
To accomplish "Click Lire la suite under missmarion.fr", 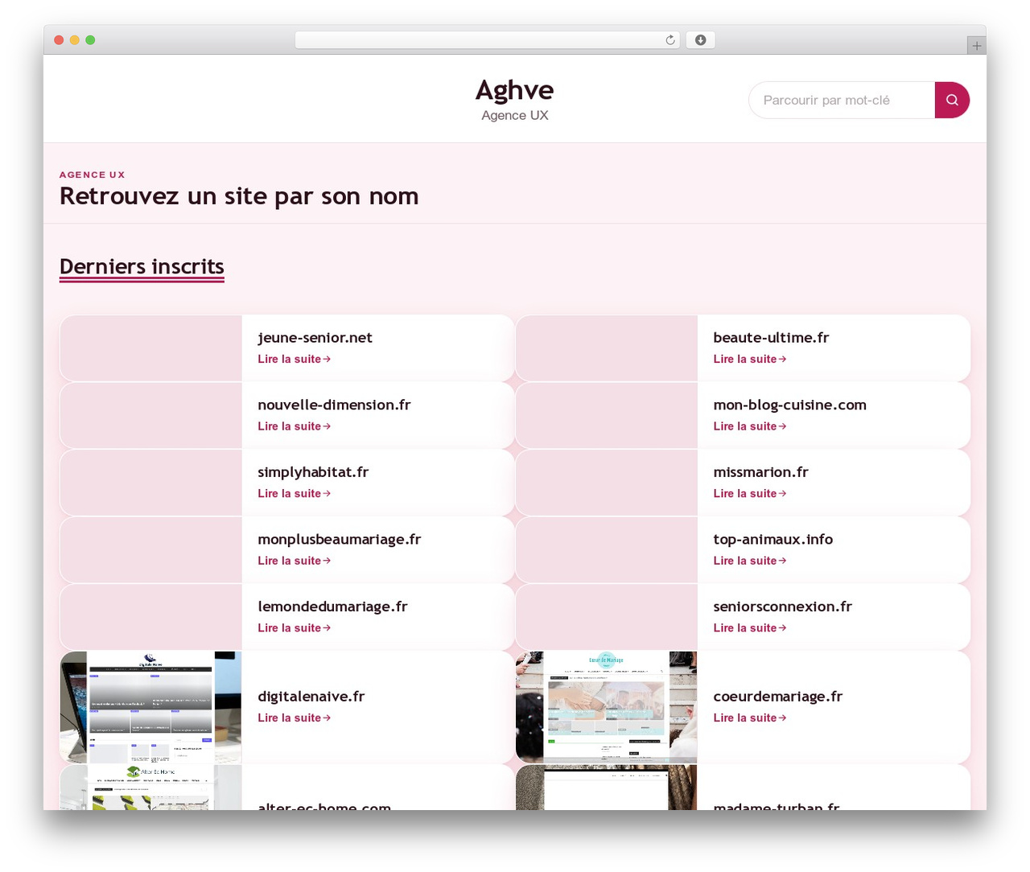I will tap(749, 493).
